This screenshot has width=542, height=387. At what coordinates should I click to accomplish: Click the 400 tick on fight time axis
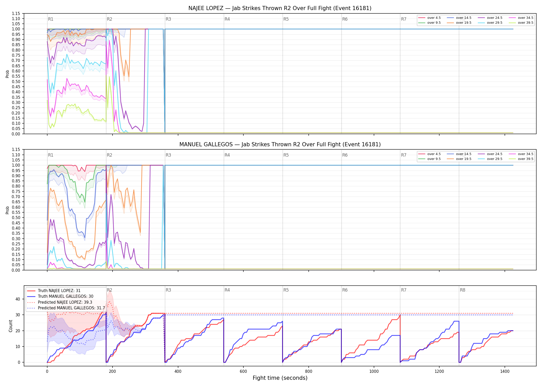178,372
